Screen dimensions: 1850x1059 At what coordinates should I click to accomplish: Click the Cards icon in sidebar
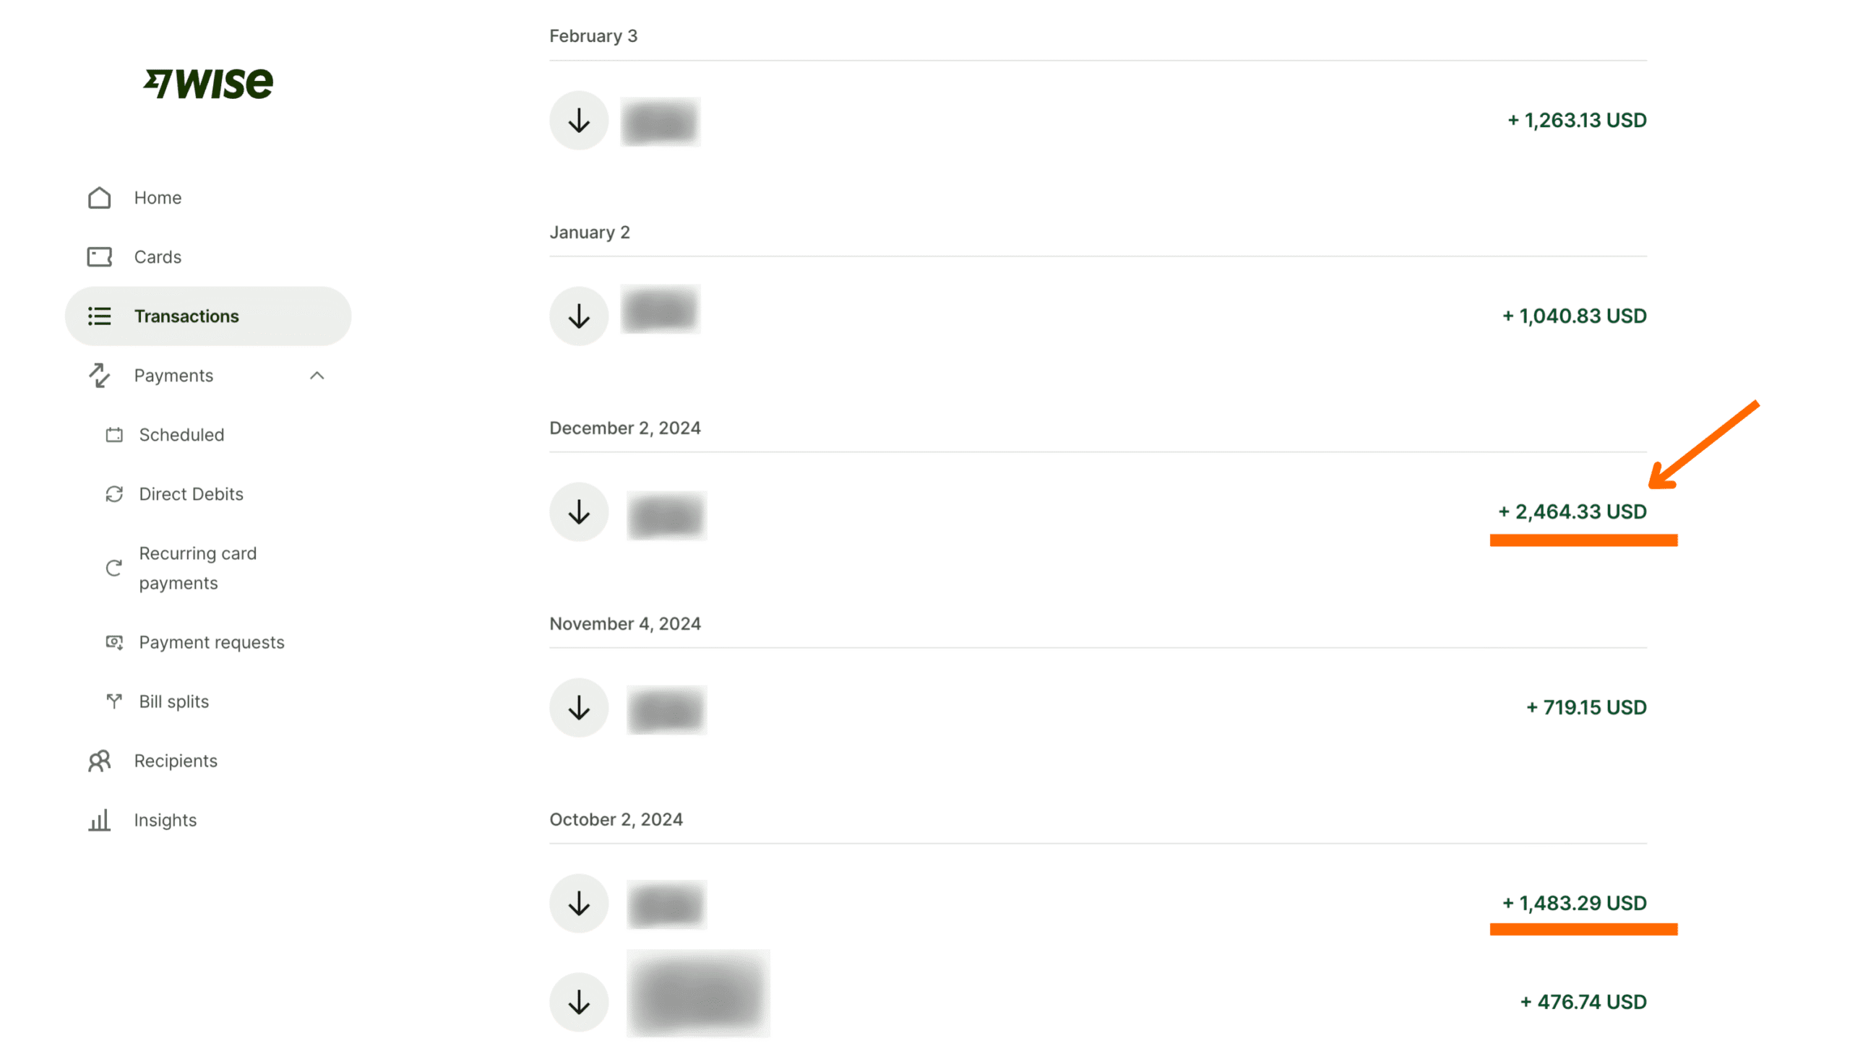100,256
